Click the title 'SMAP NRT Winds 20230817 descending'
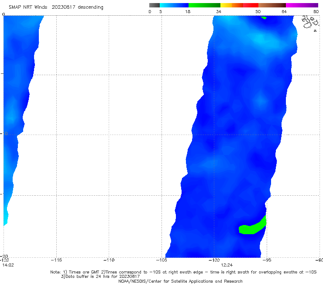Screen dimensions: 323x284 [56, 7]
